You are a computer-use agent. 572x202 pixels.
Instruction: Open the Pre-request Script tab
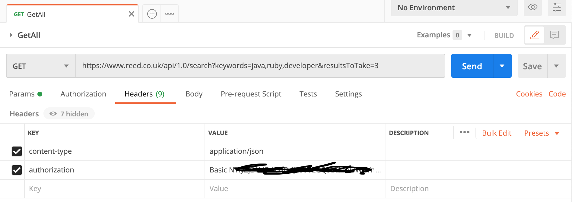pyautogui.click(x=251, y=94)
